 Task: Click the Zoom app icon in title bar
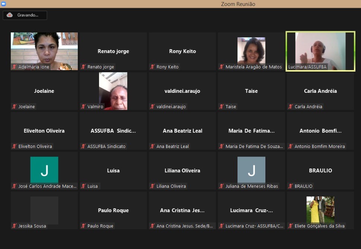(x=3, y=4)
